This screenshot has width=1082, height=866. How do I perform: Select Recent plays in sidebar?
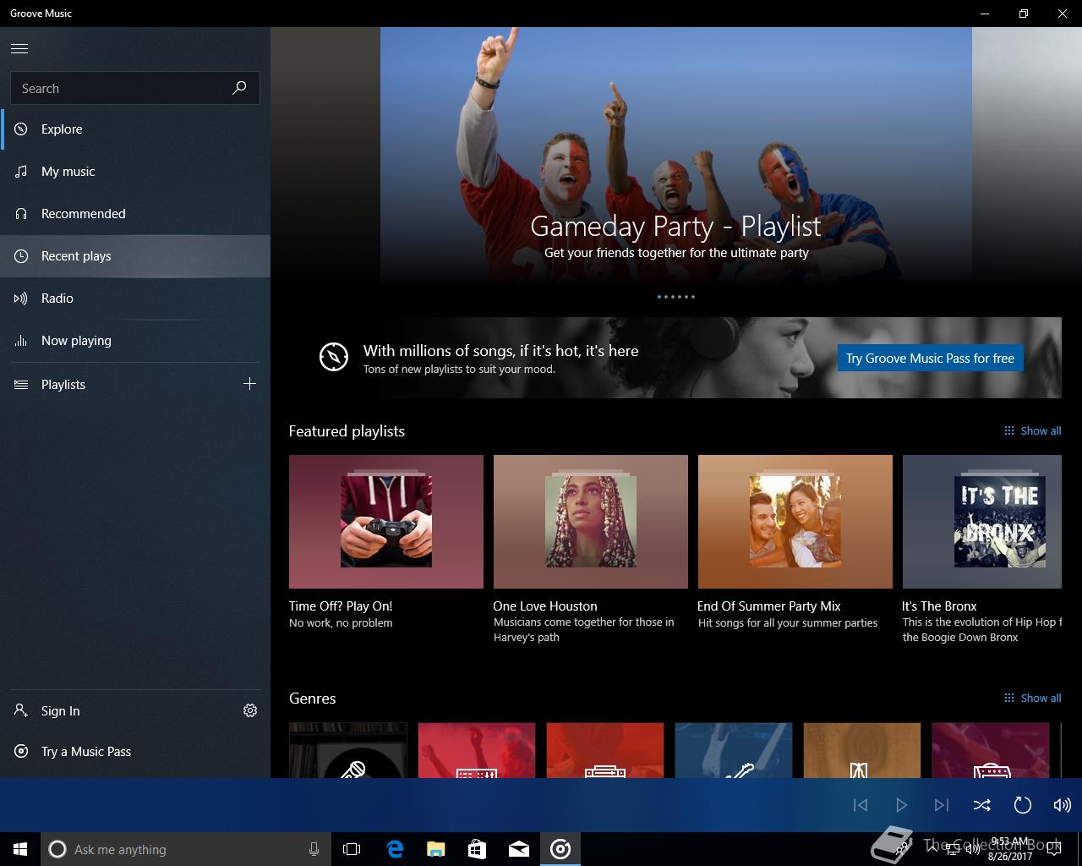click(x=135, y=256)
